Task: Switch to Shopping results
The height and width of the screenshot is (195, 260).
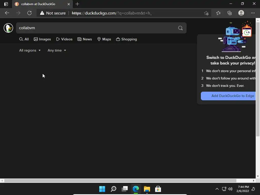Action: tap(126, 39)
